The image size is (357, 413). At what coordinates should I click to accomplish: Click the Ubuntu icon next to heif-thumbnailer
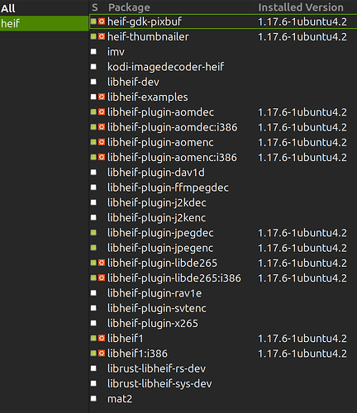point(102,36)
